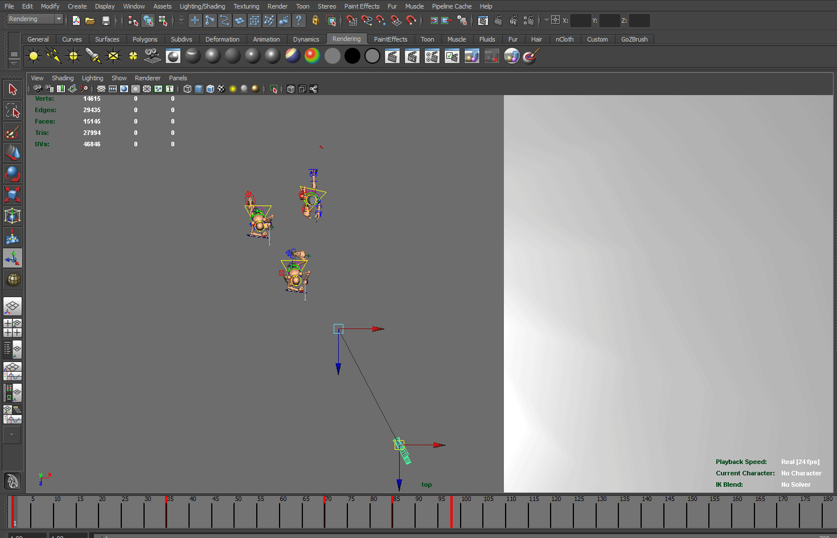This screenshot has width=837, height=538.
Task: Create a Ramp texture from the shelf
Action: click(x=312, y=55)
